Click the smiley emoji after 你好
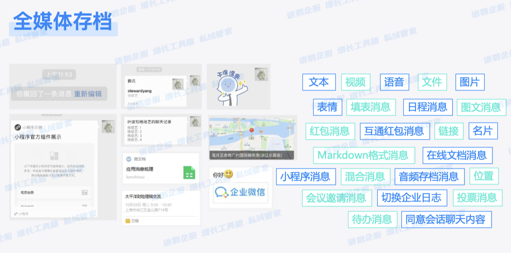 pos(229,174)
